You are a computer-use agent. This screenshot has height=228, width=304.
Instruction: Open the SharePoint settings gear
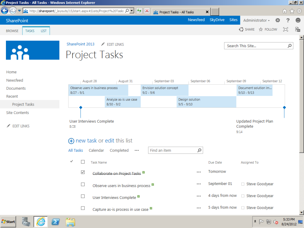[x=277, y=20]
